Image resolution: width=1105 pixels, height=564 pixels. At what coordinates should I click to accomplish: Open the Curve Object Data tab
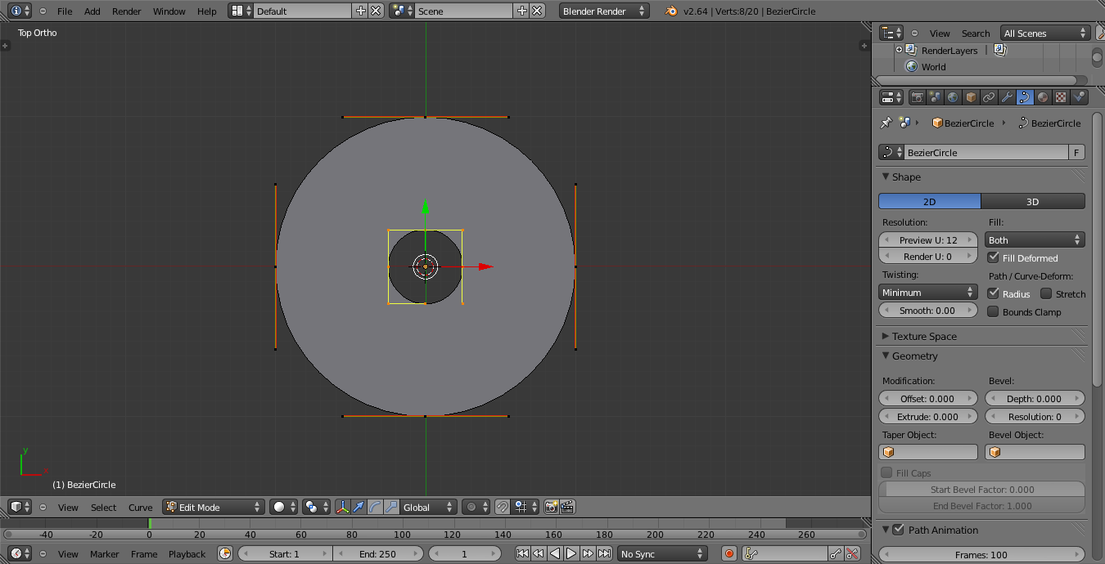point(1026,97)
